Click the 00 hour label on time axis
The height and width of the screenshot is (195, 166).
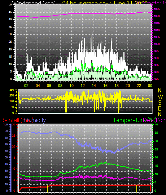point(150,86)
